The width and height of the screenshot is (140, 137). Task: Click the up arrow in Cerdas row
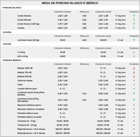point(134,28)
